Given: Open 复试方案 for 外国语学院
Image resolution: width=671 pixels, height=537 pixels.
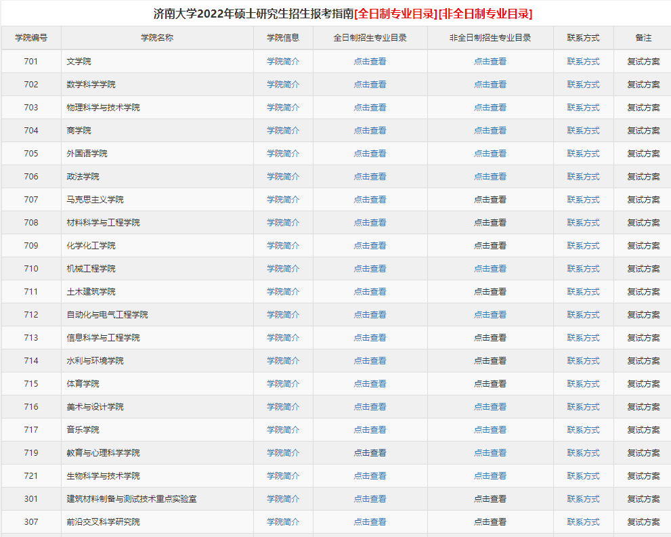Looking at the screenshot, I should click(x=643, y=154).
